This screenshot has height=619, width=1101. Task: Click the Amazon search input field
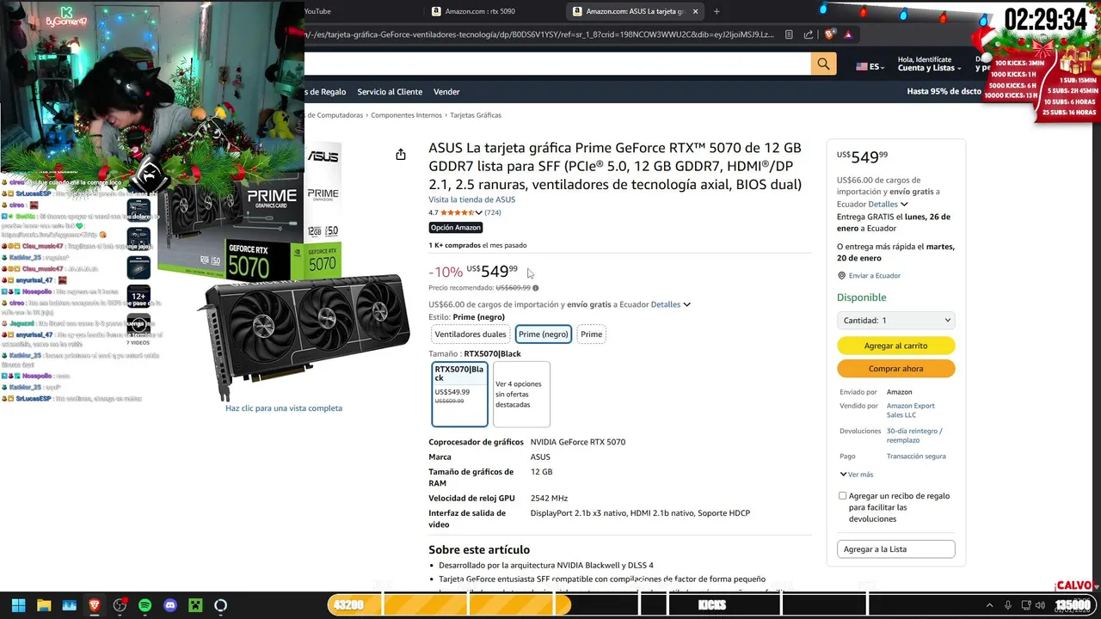click(557, 64)
